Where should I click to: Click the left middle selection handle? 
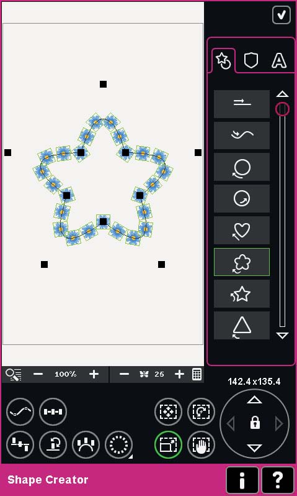pos(7,152)
